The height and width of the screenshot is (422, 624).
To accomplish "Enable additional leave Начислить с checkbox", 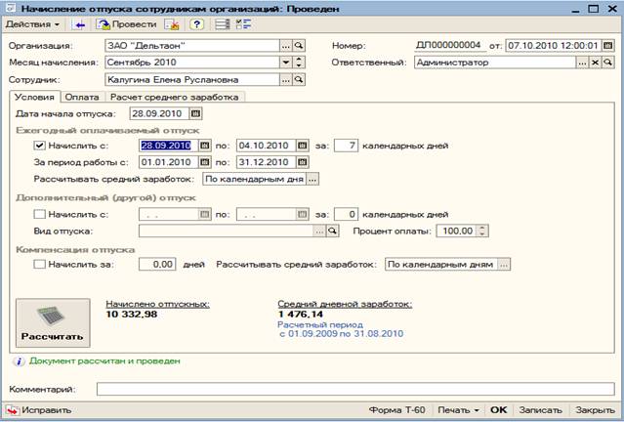I will coord(39,214).
